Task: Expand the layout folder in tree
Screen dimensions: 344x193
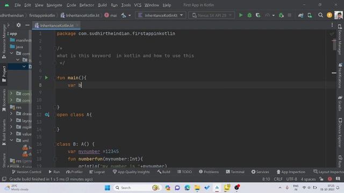Action: click(11, 120)
